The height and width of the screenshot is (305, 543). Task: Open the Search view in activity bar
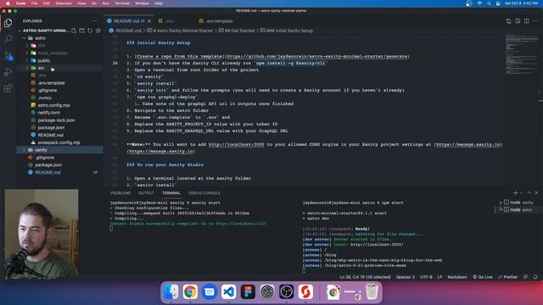click(8, 39)
